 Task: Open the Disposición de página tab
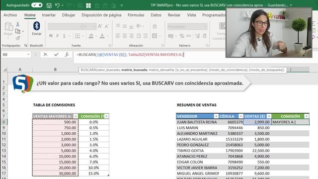[101, 15]
